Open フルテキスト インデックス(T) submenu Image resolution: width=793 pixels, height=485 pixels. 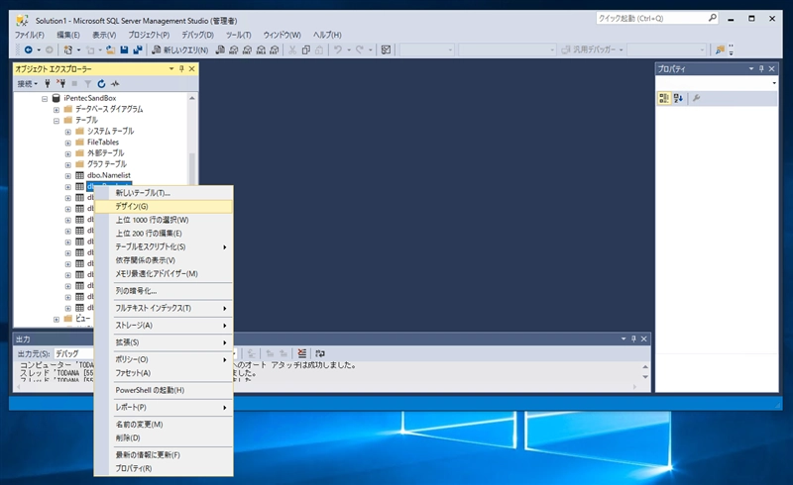coord(164,308)
